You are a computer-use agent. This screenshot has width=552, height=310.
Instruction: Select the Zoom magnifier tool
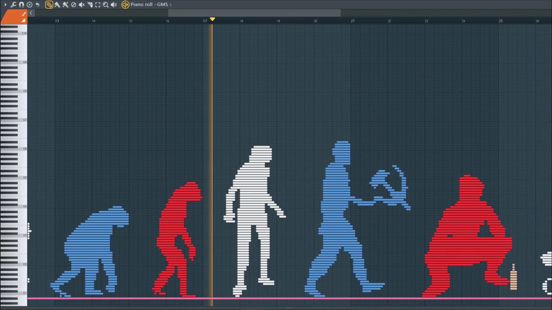pos(106,5)
